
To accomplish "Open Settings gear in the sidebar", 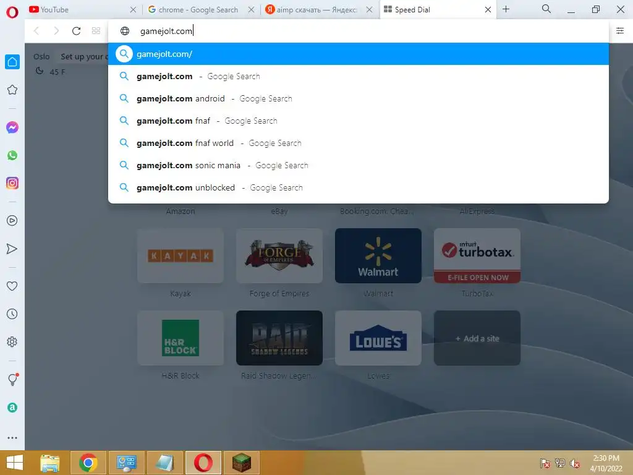I will 12,341.
